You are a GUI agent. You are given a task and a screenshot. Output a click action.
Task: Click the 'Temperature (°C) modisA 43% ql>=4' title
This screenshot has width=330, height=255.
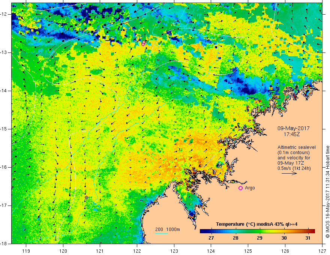(257, 224)
